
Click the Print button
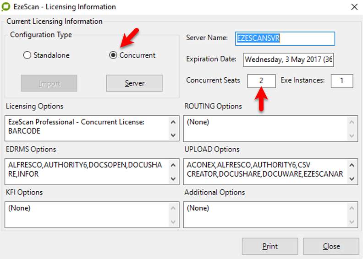tap(270, 246)
